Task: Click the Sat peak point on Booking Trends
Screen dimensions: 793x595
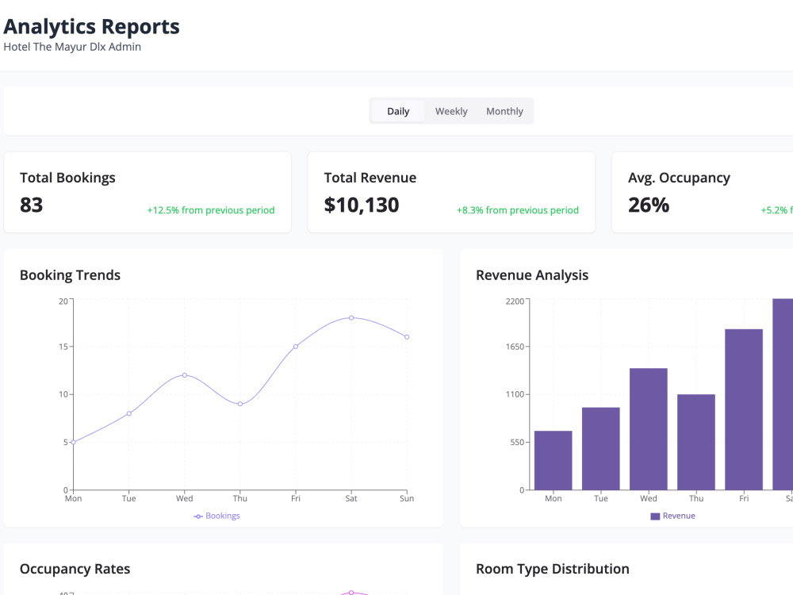Action: click(351, 318)
